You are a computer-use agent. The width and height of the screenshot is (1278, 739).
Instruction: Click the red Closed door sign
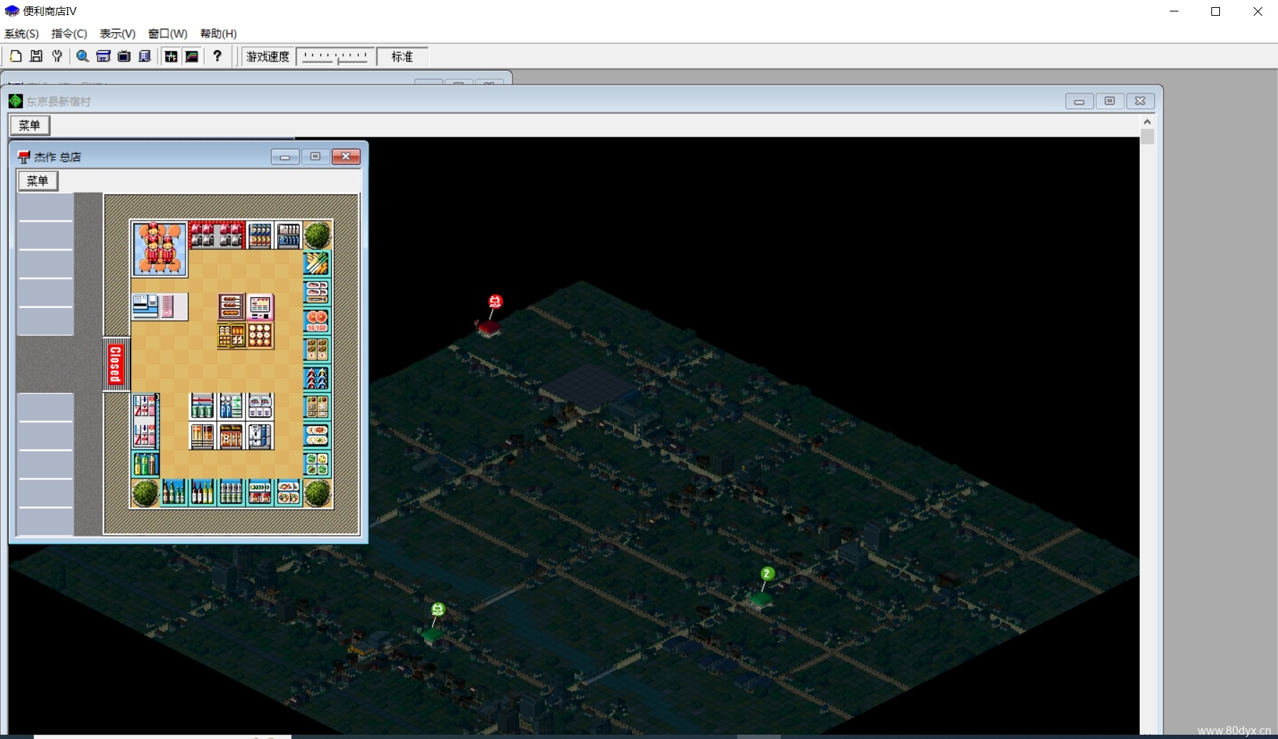point(116,364)
